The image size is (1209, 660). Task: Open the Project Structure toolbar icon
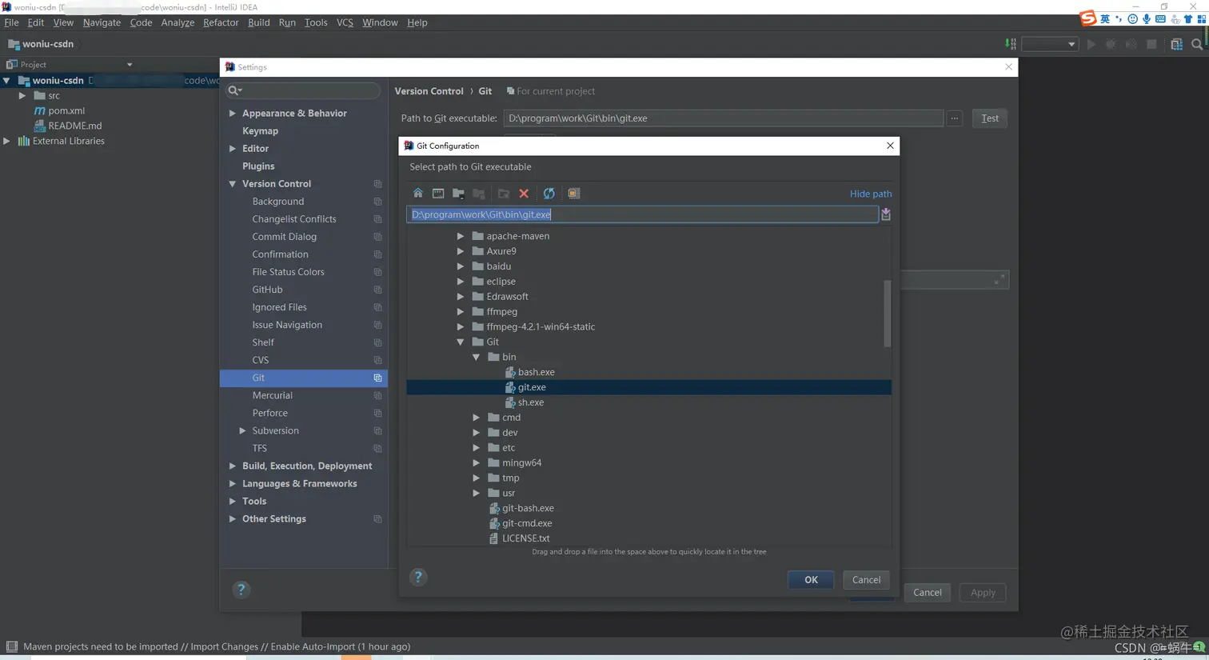click(1176, 44)
